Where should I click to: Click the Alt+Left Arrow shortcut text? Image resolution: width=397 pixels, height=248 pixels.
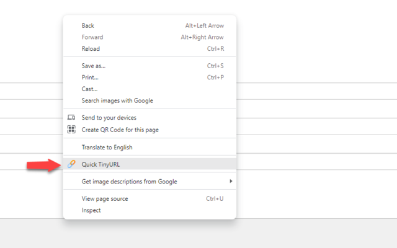205,25
